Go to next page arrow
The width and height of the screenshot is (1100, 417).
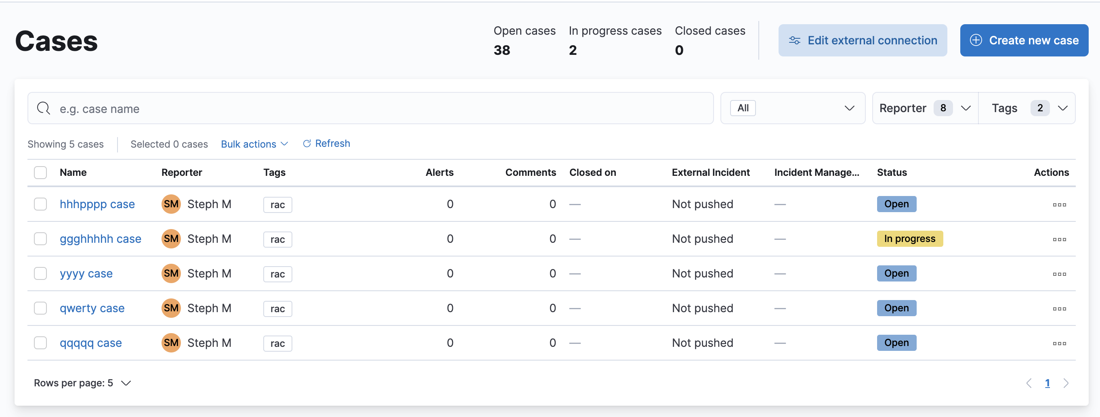(x=1066, y=383)
